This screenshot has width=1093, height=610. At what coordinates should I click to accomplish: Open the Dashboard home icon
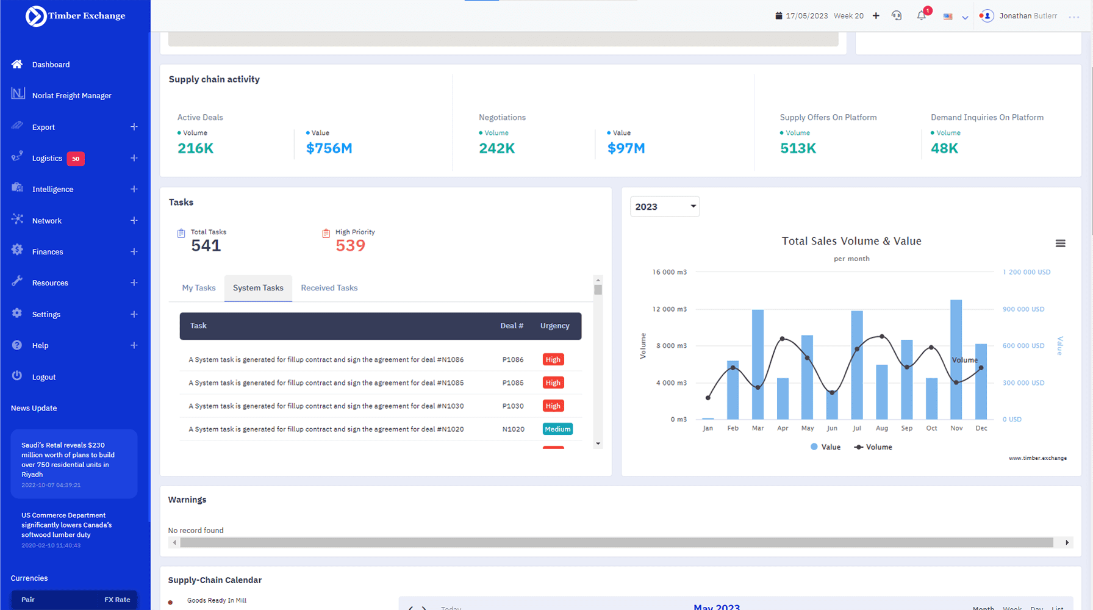pos(17,64)
